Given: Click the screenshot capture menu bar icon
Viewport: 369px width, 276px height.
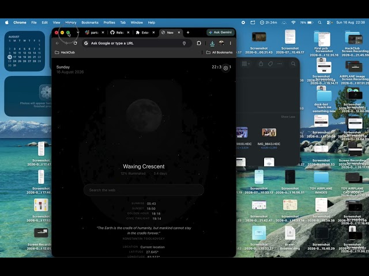Looking at the screenshot, I should pos(253,22).
